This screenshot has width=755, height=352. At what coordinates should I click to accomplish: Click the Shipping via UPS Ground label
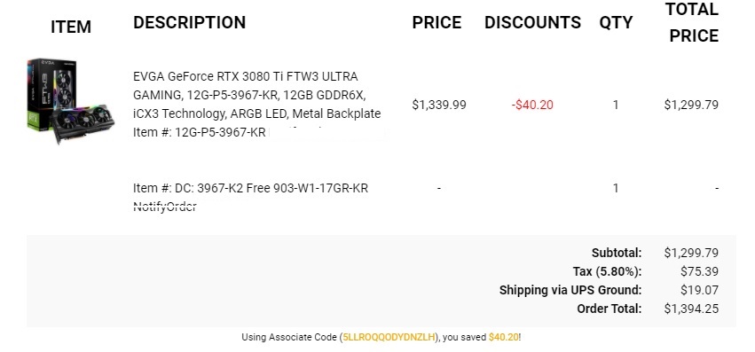pyautogui.click(x=570, y=290)
